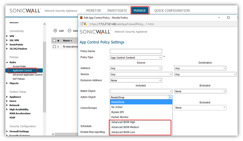Open the MANAGE tab
This screenshot has width=243, height=141.
click(x=140, y=11)
